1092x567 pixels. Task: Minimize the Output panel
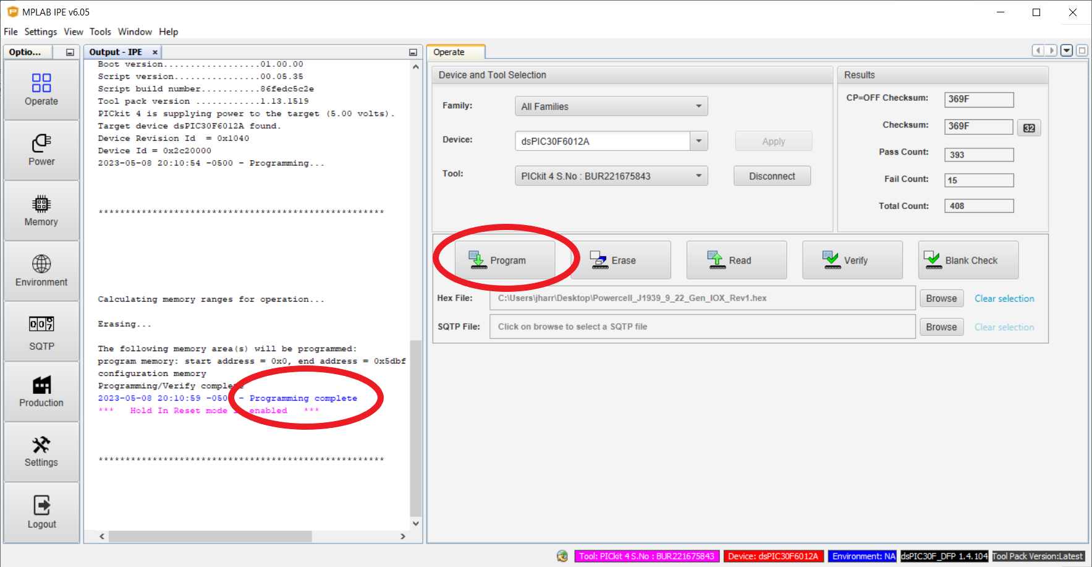413,53
